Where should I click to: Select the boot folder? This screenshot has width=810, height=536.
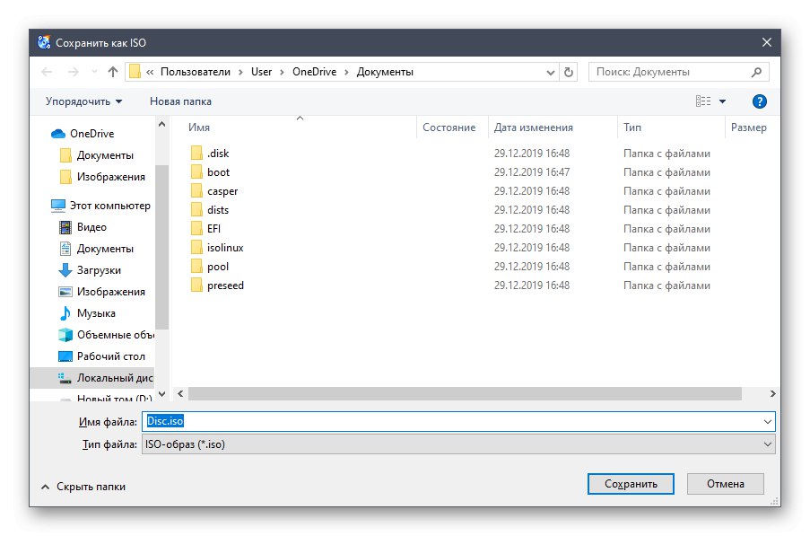click(218, 172)
